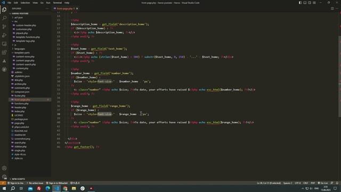Screen dimensions: 341x192
Task: Open package.json in the explorer
Action: [21, 119]
